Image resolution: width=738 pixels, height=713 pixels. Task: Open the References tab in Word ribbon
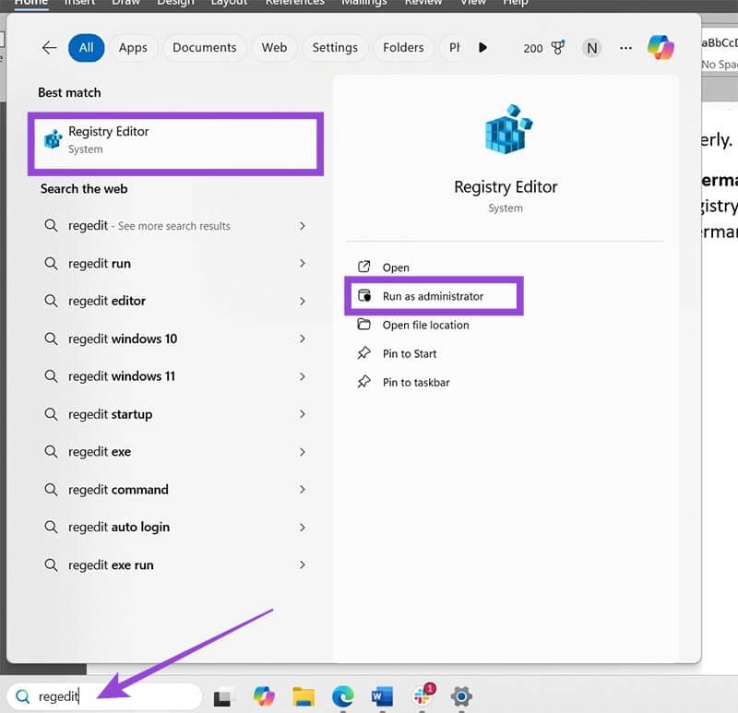(x=295, y=3)
